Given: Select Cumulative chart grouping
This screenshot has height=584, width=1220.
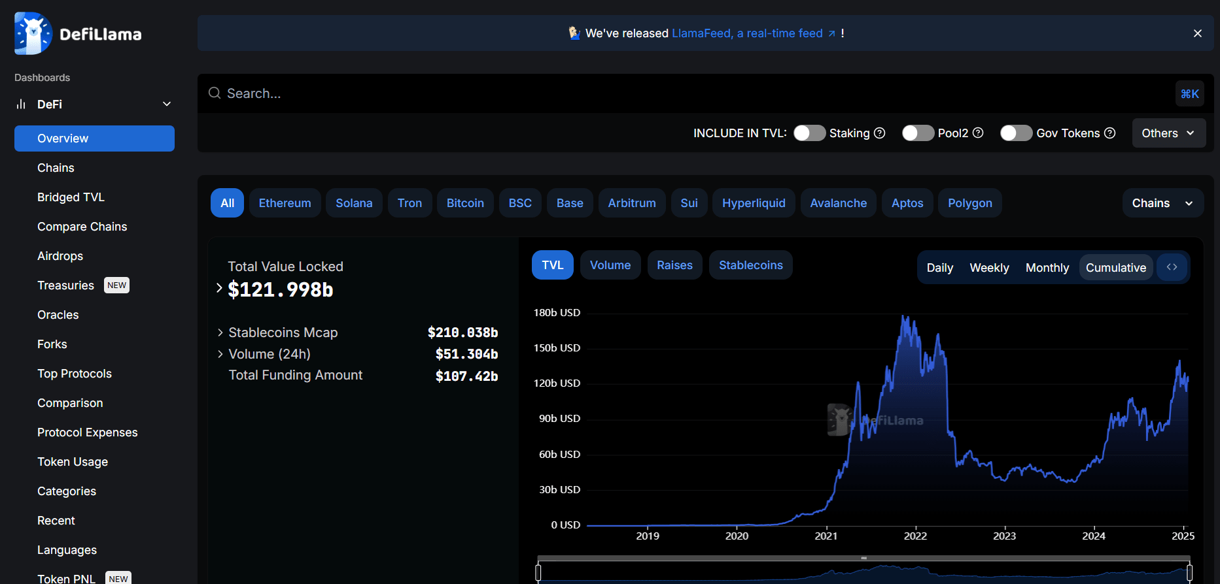Looking at the screenshot, I should tap(1116, 268).
